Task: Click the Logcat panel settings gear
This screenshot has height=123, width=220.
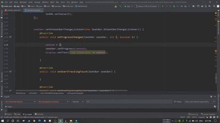Action: (211, 96)
